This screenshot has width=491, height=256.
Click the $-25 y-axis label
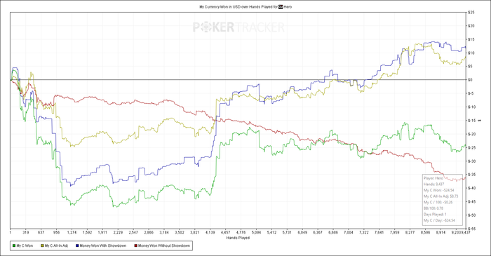471,147
